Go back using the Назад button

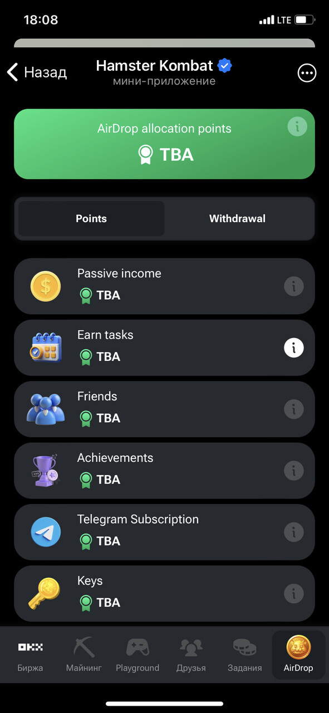point(37,72)
